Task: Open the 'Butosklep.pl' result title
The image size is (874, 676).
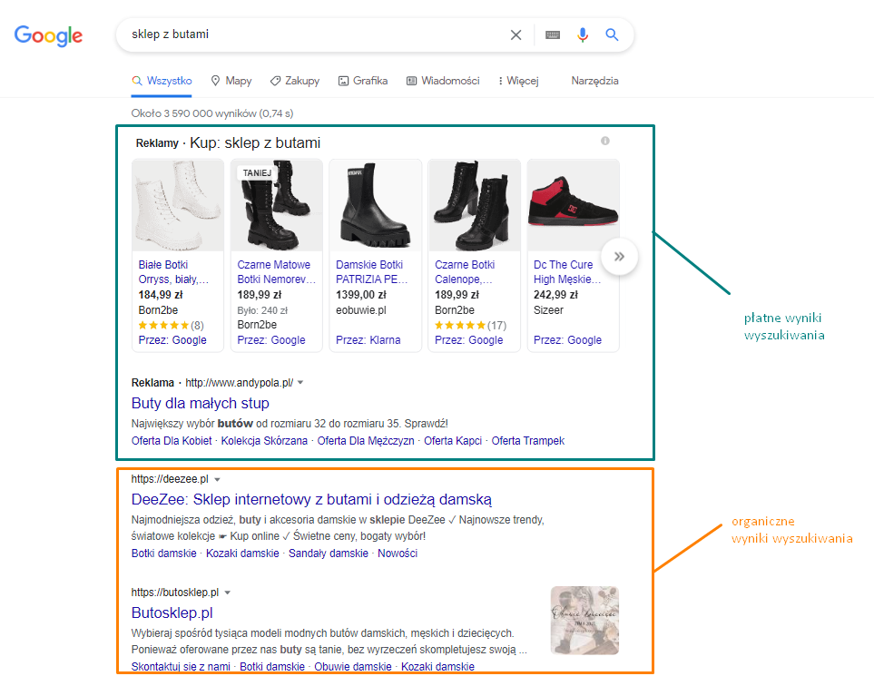Action: [172, 613]
